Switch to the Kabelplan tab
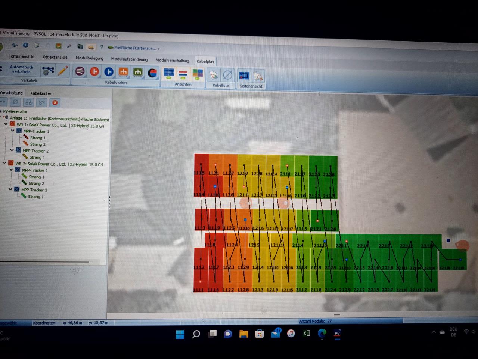This screenshot has height=359, width=478. pos(205,61)
